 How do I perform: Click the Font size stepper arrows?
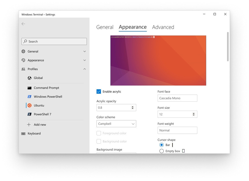point(194,114)
